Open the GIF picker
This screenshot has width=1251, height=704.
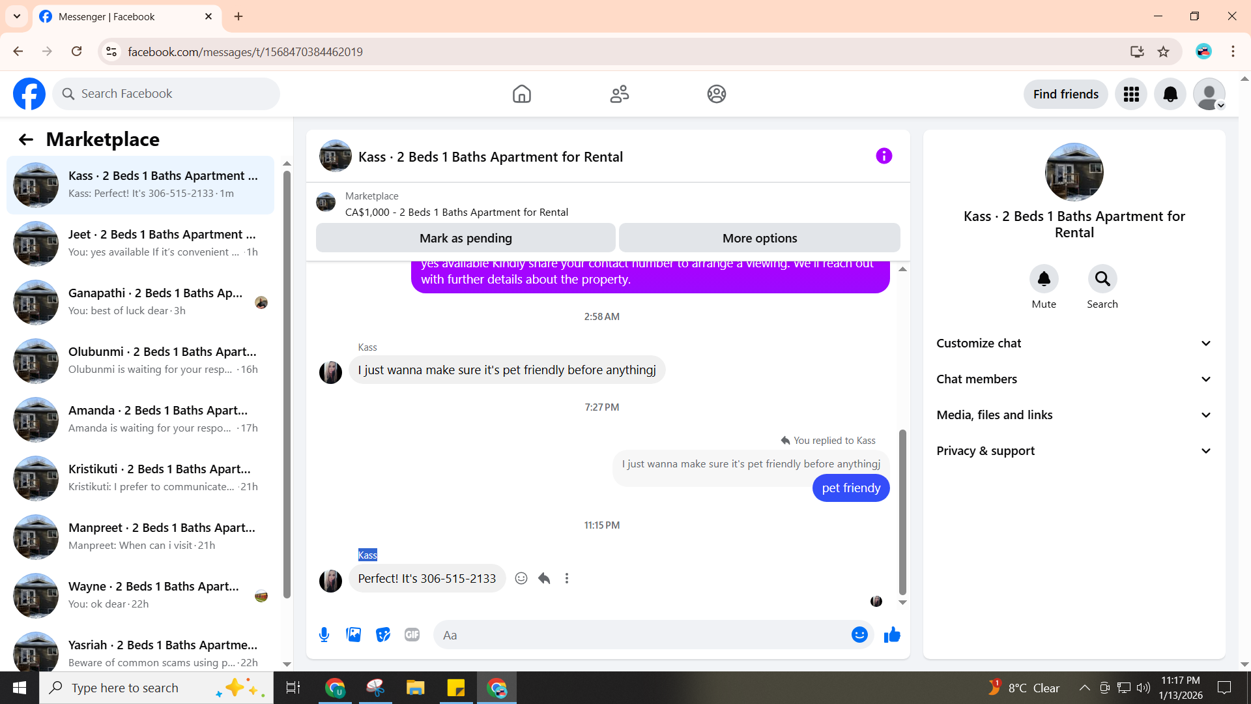(x=412, y=635)
